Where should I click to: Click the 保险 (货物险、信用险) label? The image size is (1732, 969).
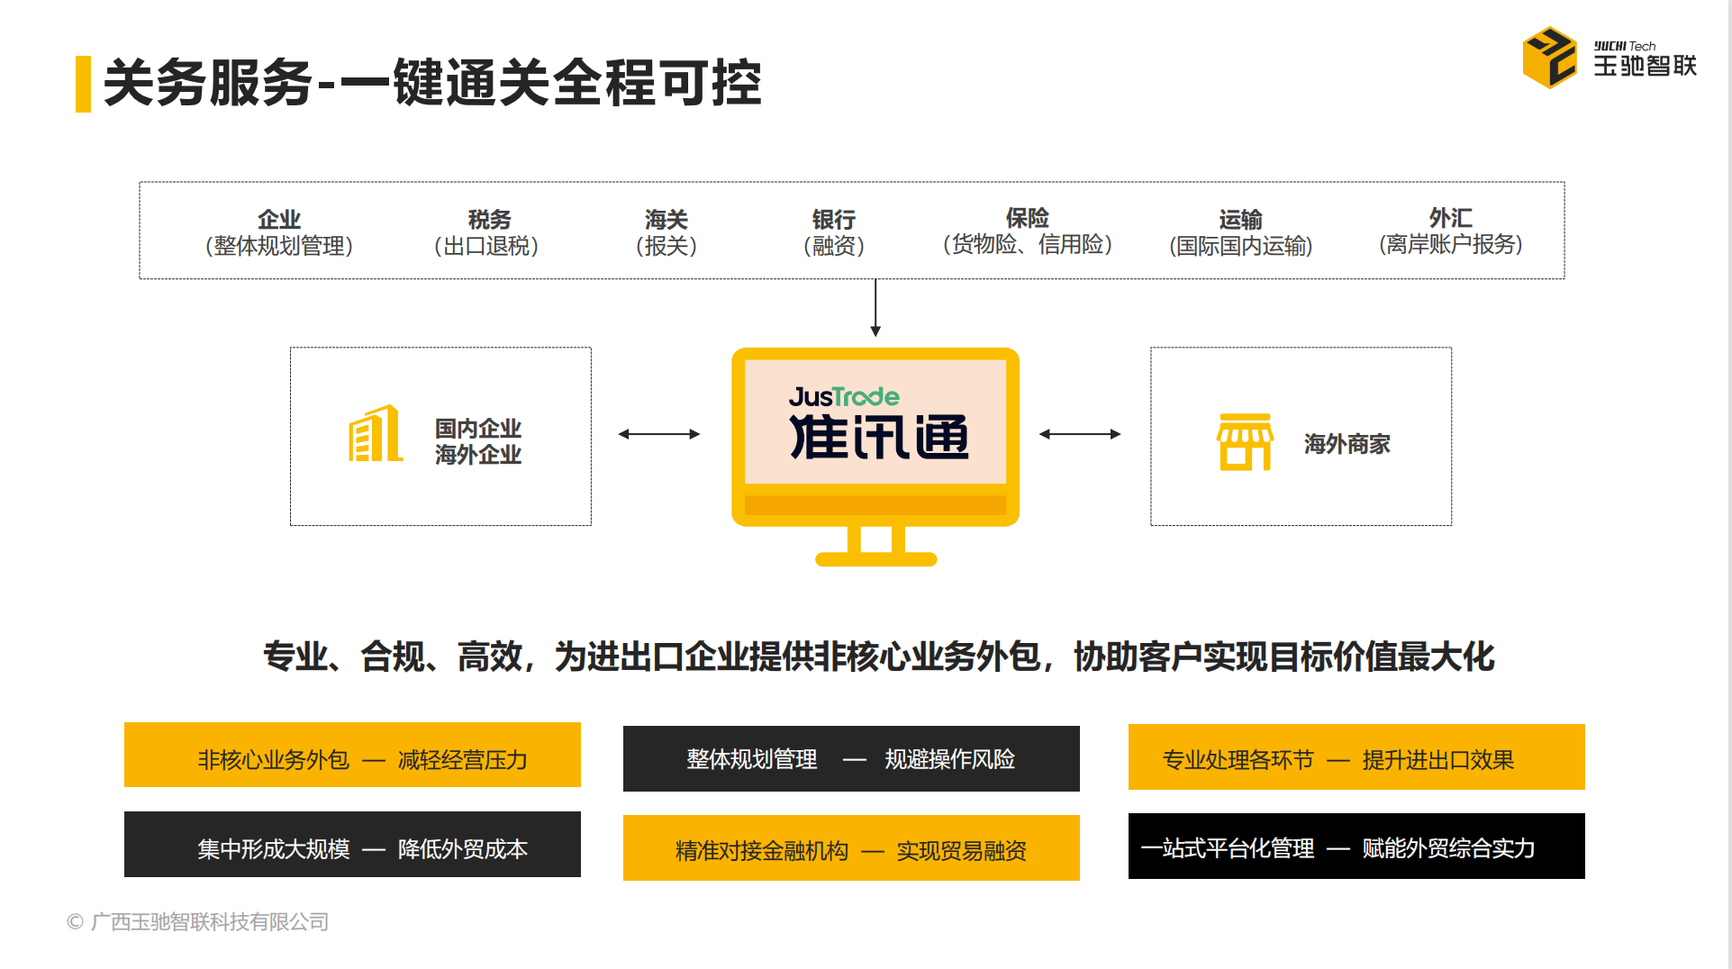coord(1028,231)
